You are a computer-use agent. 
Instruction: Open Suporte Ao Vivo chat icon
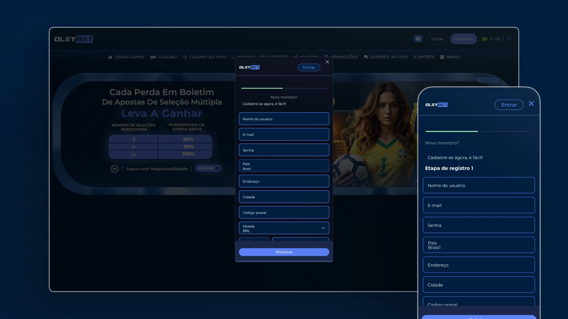(366, 57)
